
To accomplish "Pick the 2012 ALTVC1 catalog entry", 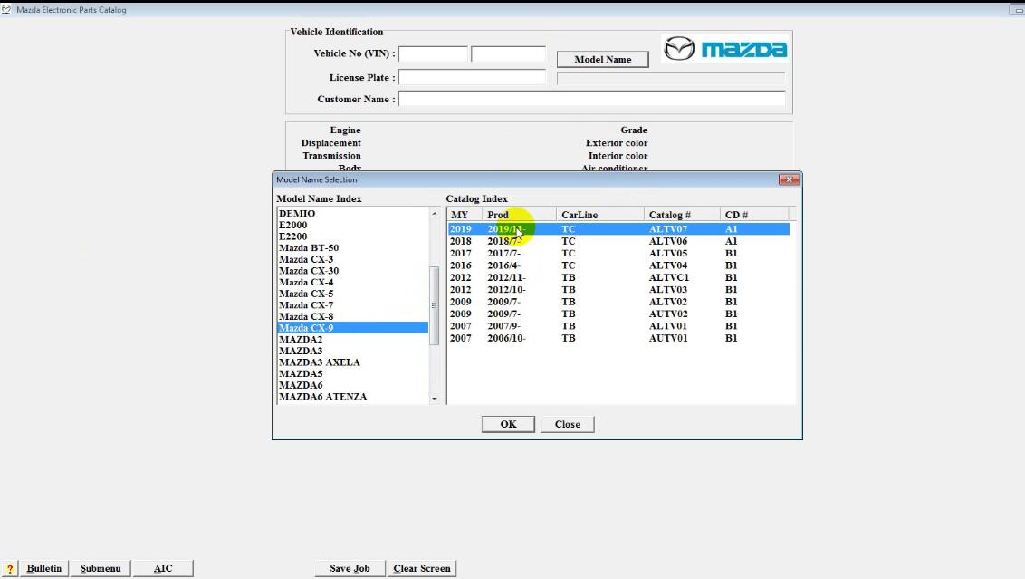I will 618,277.
